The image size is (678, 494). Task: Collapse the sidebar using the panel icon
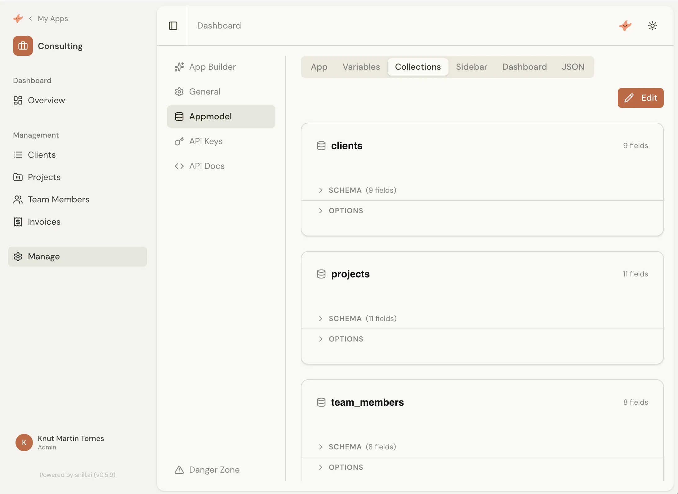pos(173,26)
